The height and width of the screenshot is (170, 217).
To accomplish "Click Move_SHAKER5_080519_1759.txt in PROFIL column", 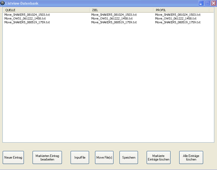I will [x=178, y=22].
